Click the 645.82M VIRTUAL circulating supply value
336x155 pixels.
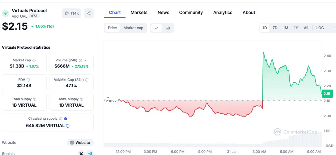45,126
